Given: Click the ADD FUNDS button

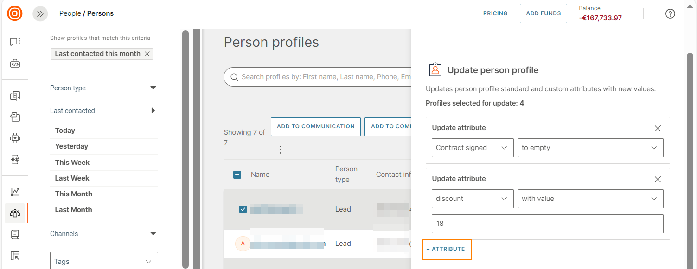Looking at the screenshot, I should (543, 13).
